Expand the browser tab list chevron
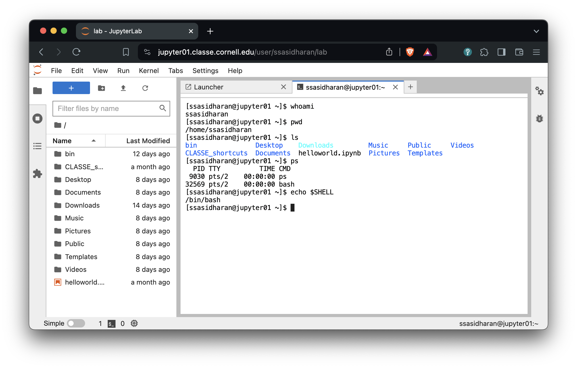Screen dimensions: 577x368 pyautogui.click(x=536, y=31)
